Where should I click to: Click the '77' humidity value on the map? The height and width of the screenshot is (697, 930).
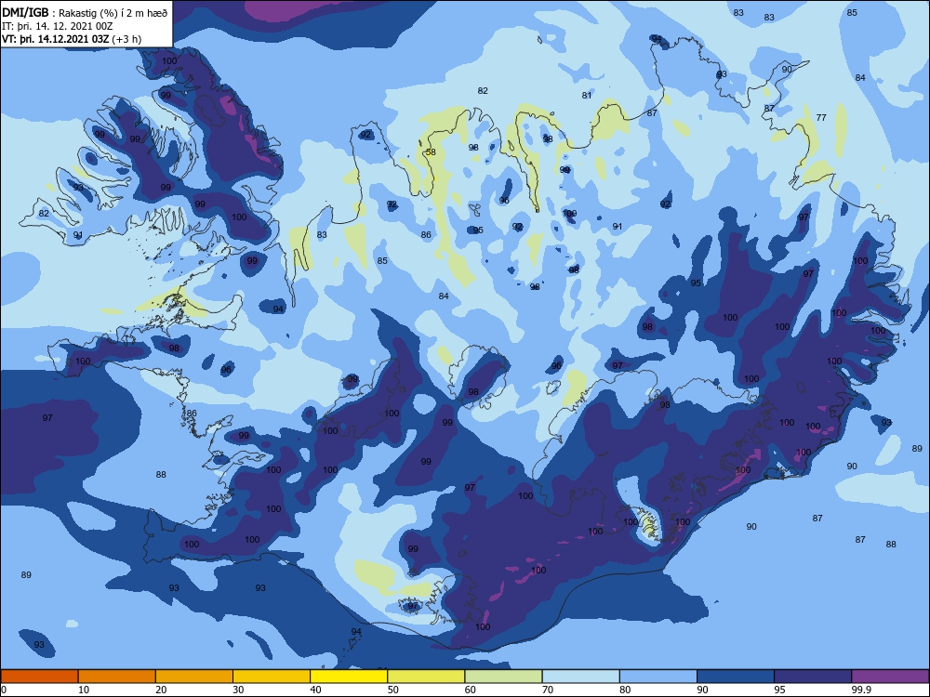pyautogui.click(x=821, y=118)
